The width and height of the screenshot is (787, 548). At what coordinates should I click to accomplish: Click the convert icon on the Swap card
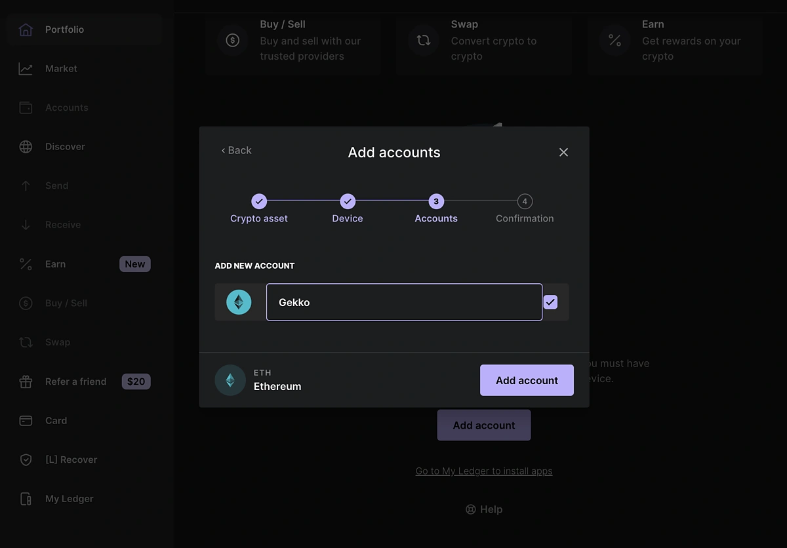pos(423,41)
